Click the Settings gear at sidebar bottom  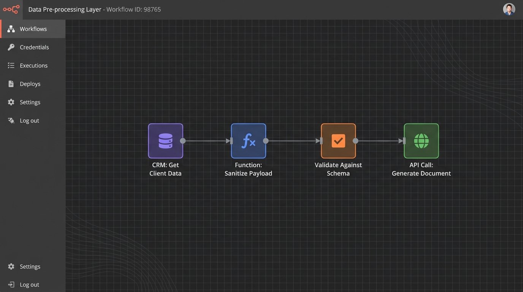click(x=11, y=267)
